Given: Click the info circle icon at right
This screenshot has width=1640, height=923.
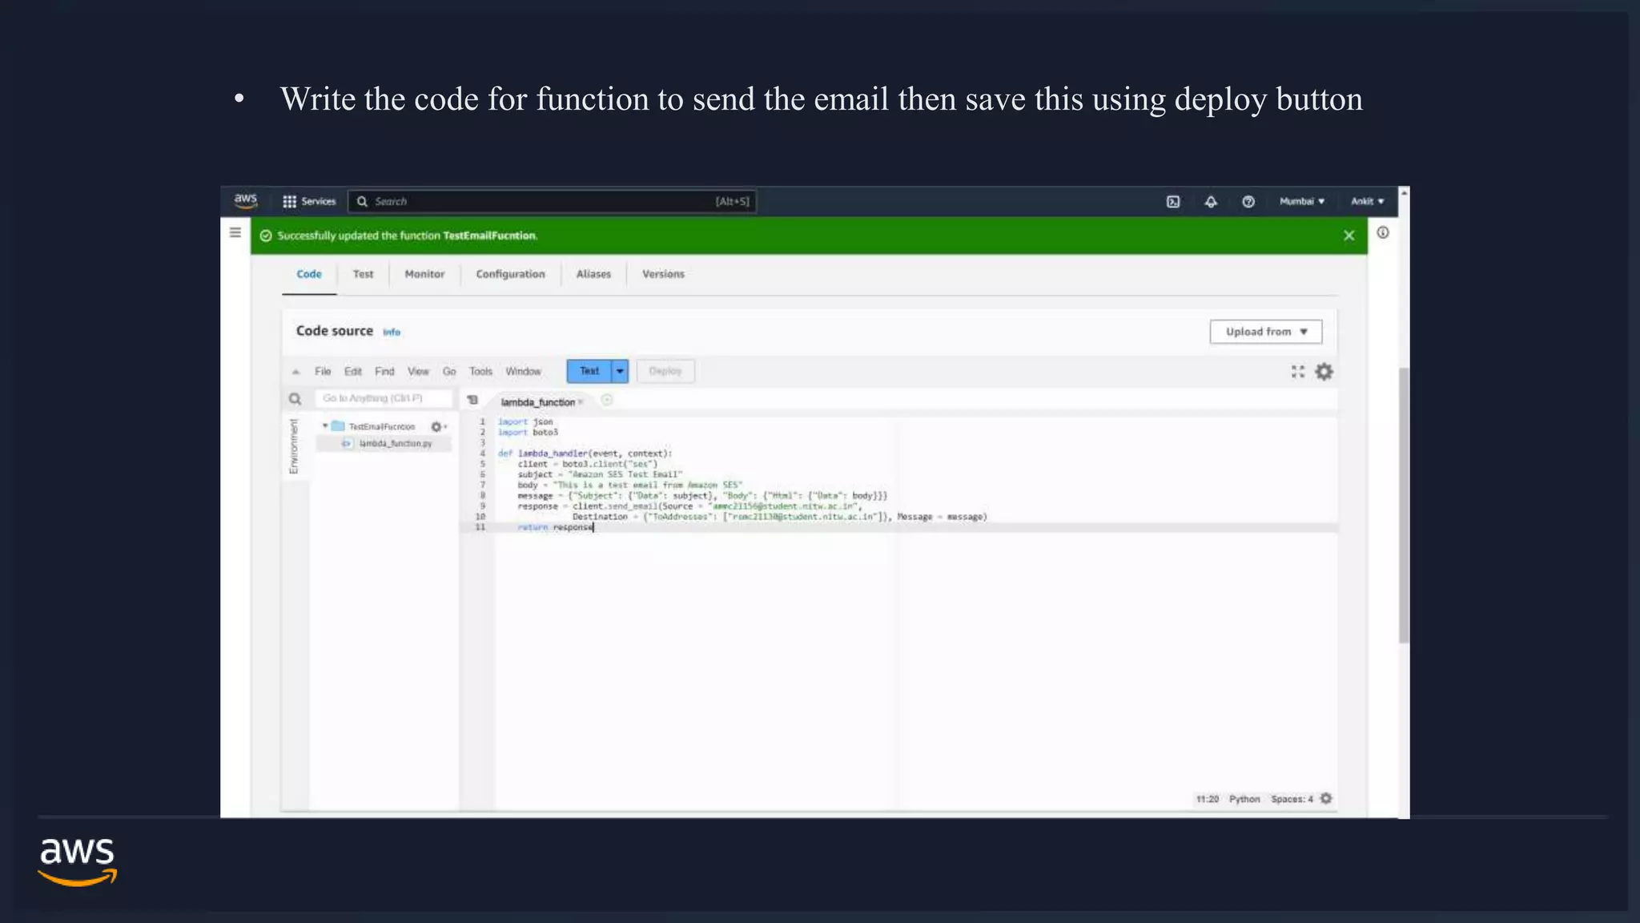Looking at the screenshot, I should click(x=1383, y=232).
